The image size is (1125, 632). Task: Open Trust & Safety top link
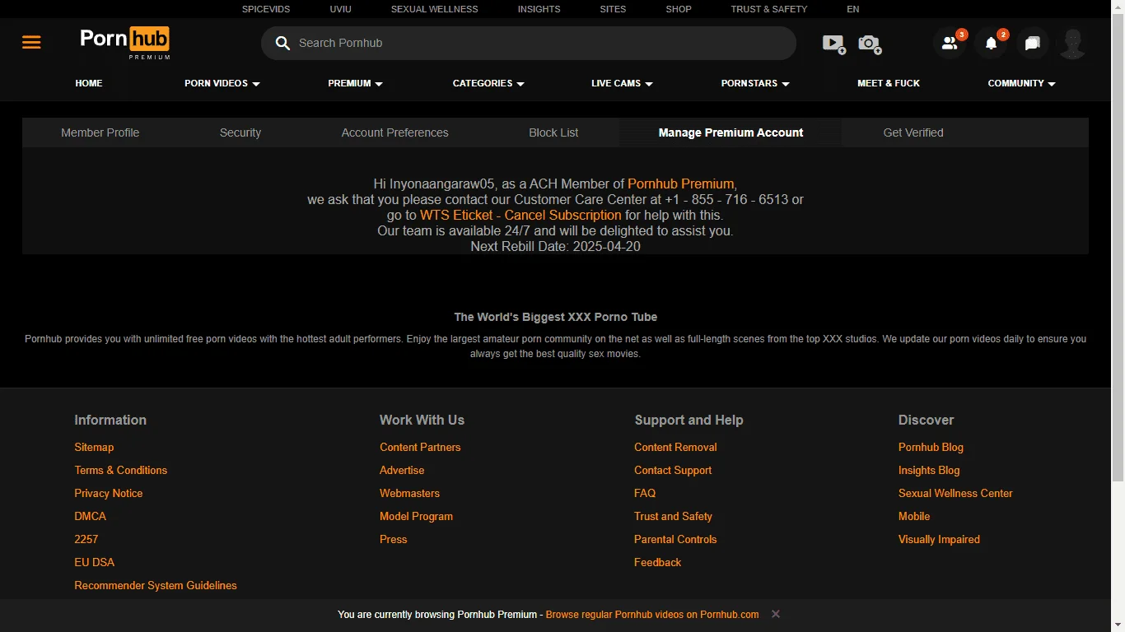coord(768,9)
